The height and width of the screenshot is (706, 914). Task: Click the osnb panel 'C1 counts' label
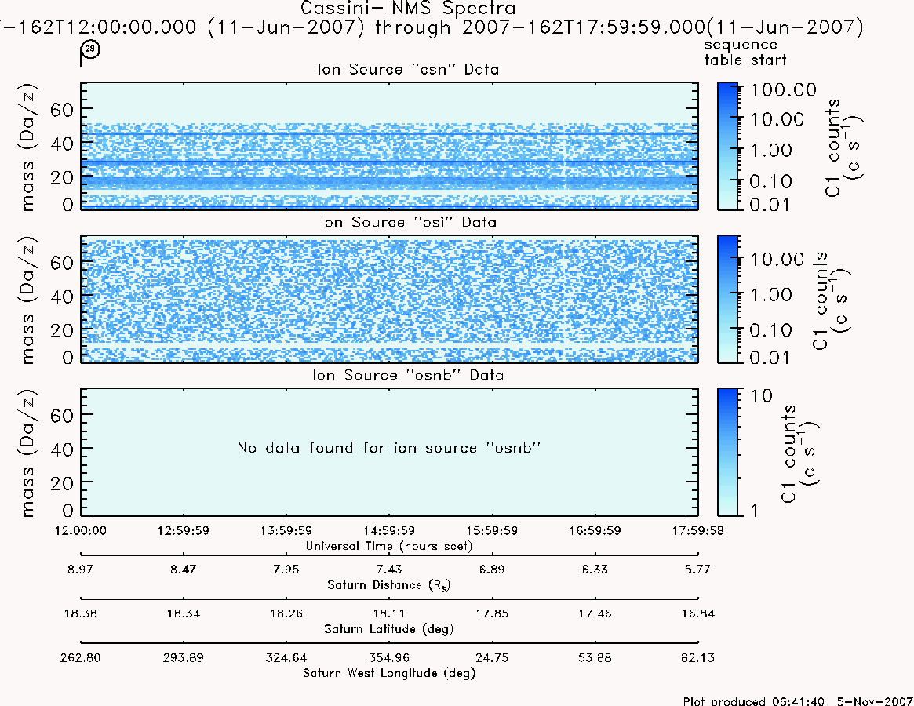coord(788,453)
